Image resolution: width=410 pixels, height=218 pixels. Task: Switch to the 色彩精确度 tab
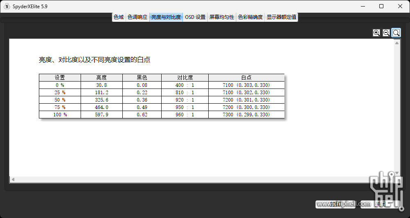pyautogui.click(x=250, y=17)
